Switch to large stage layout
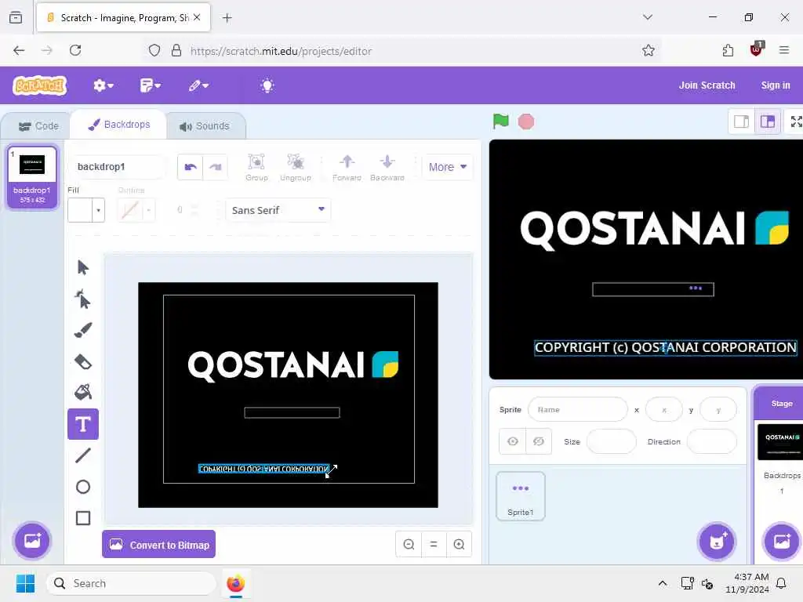This screenshot has width=803, height=602. pos(767,121)
